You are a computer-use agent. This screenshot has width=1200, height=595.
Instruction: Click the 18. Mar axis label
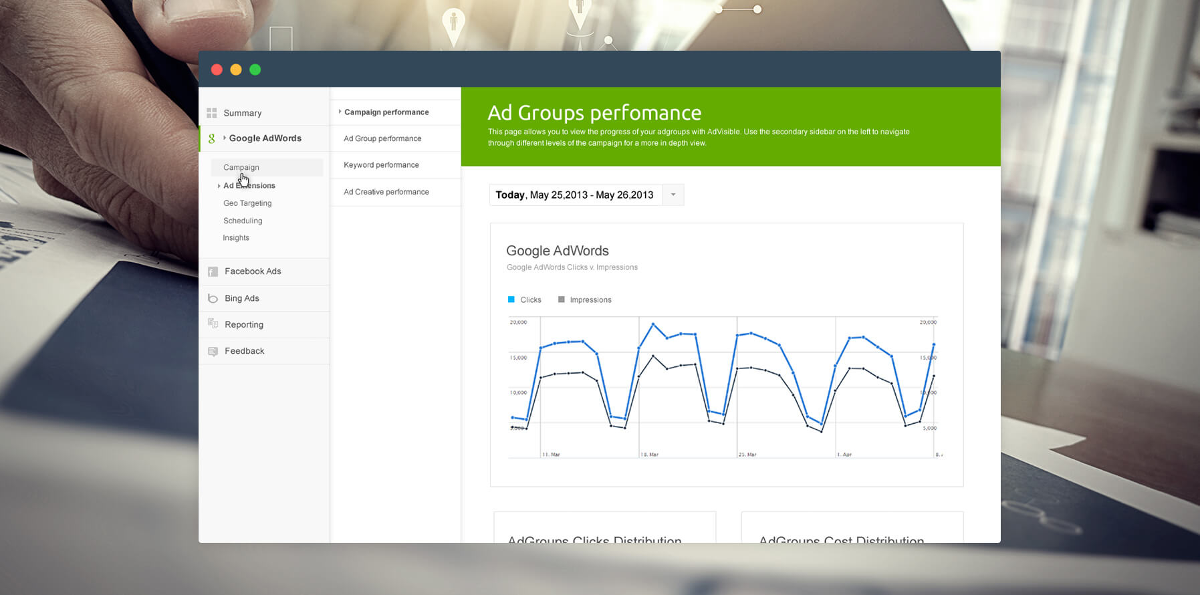pyautogui.click(x=649, y=455)
